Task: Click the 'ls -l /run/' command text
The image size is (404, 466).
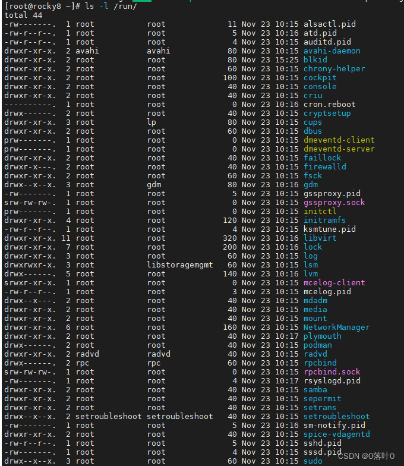Action: [x=111, y=6]
